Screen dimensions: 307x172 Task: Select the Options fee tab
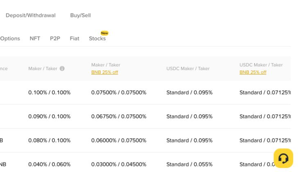pyautogui.click(x=10, y=38)
